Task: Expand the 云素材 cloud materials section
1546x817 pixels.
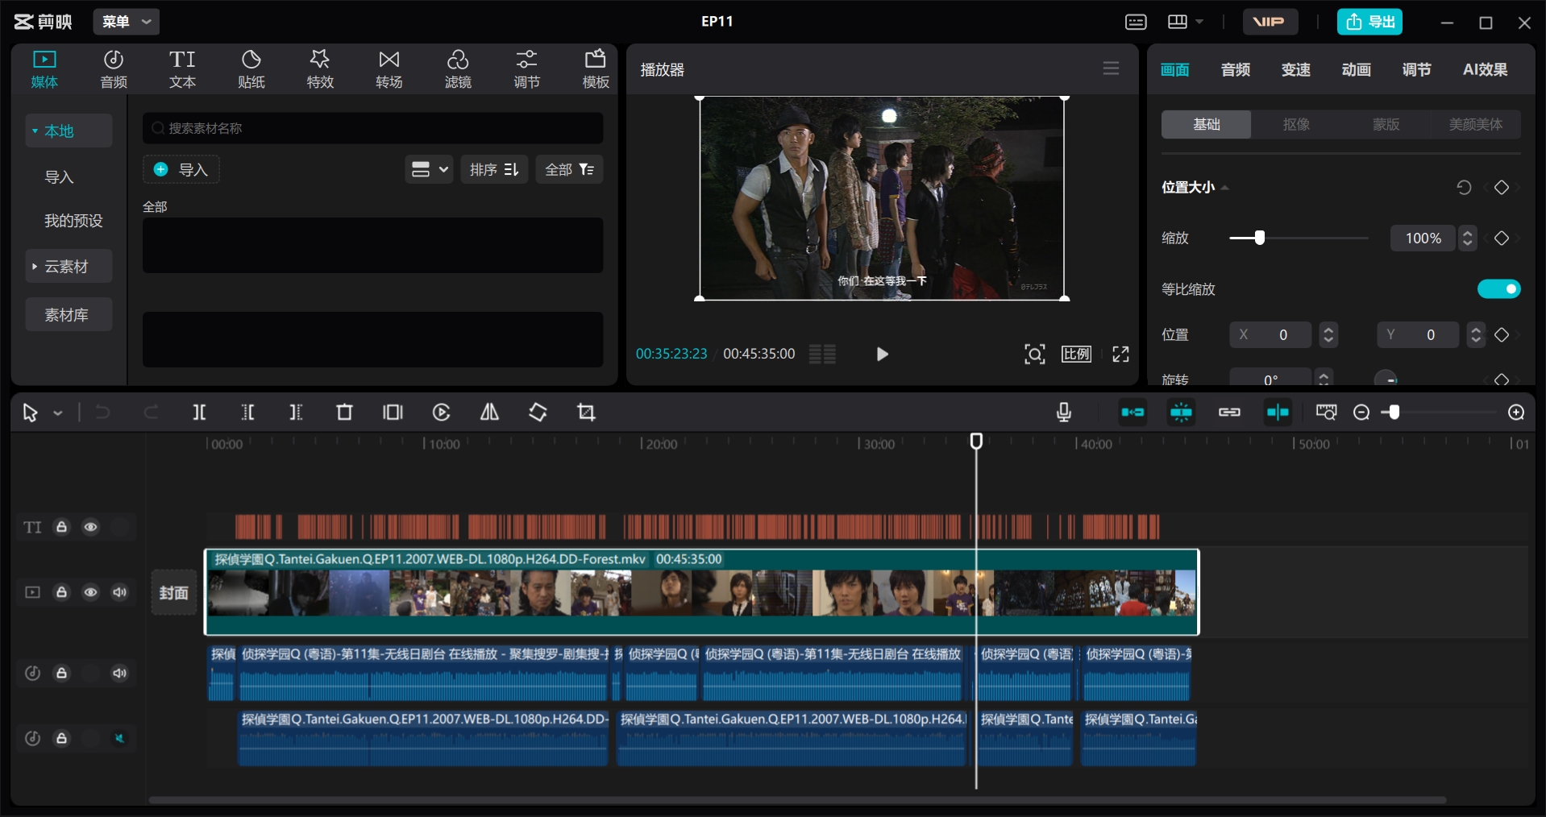Action: [x=69, y=266]
